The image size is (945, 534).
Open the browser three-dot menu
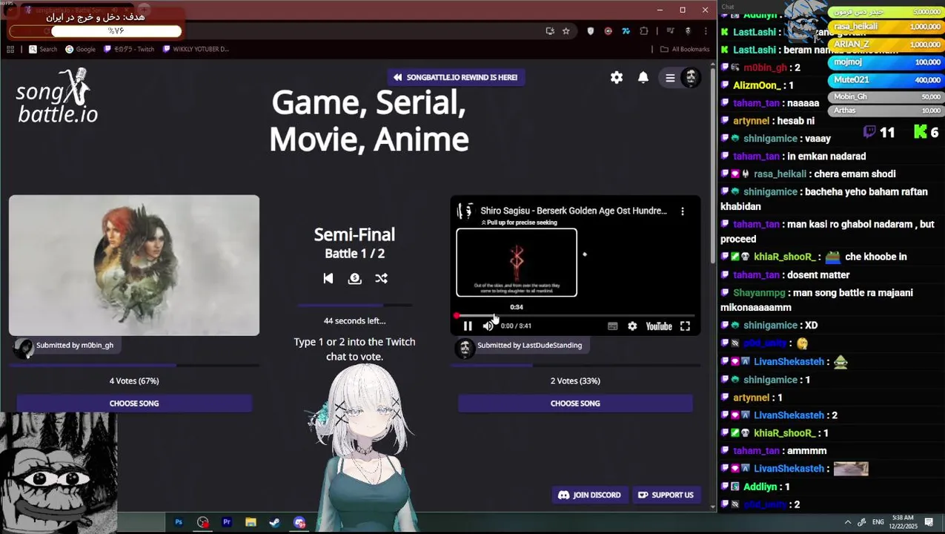pos(705,31)
